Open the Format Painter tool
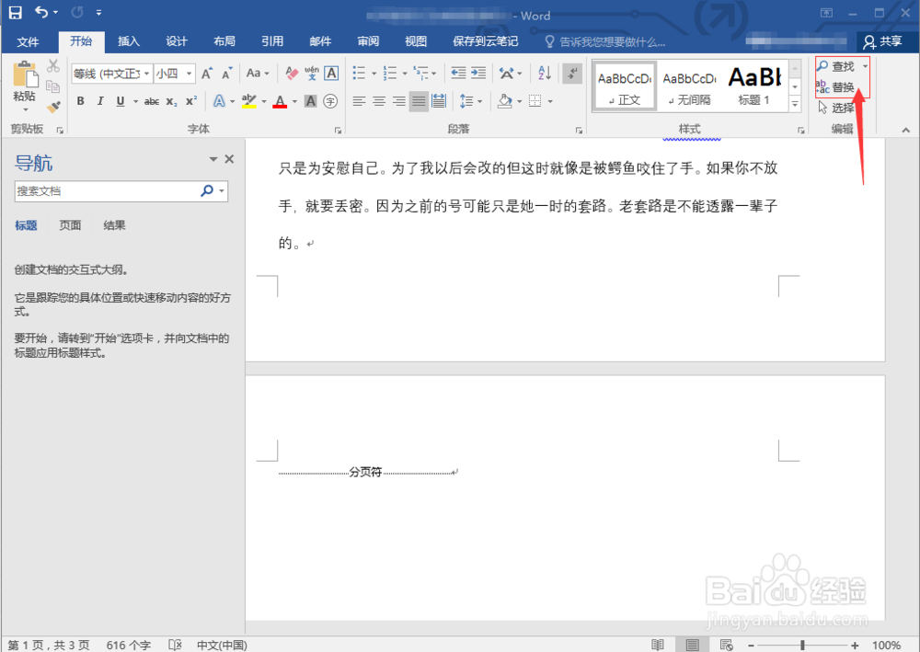920x652 pixels. (52, 107)
